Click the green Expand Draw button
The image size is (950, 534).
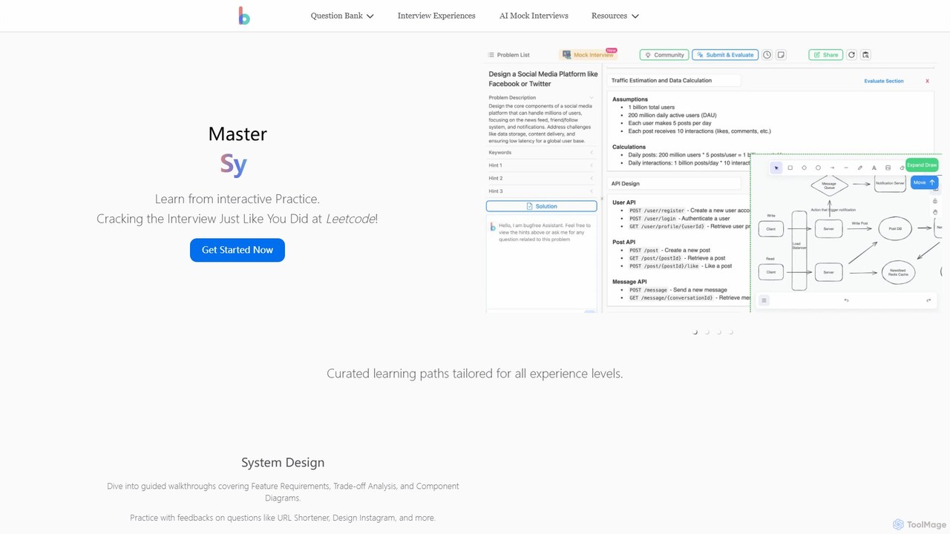922,165
